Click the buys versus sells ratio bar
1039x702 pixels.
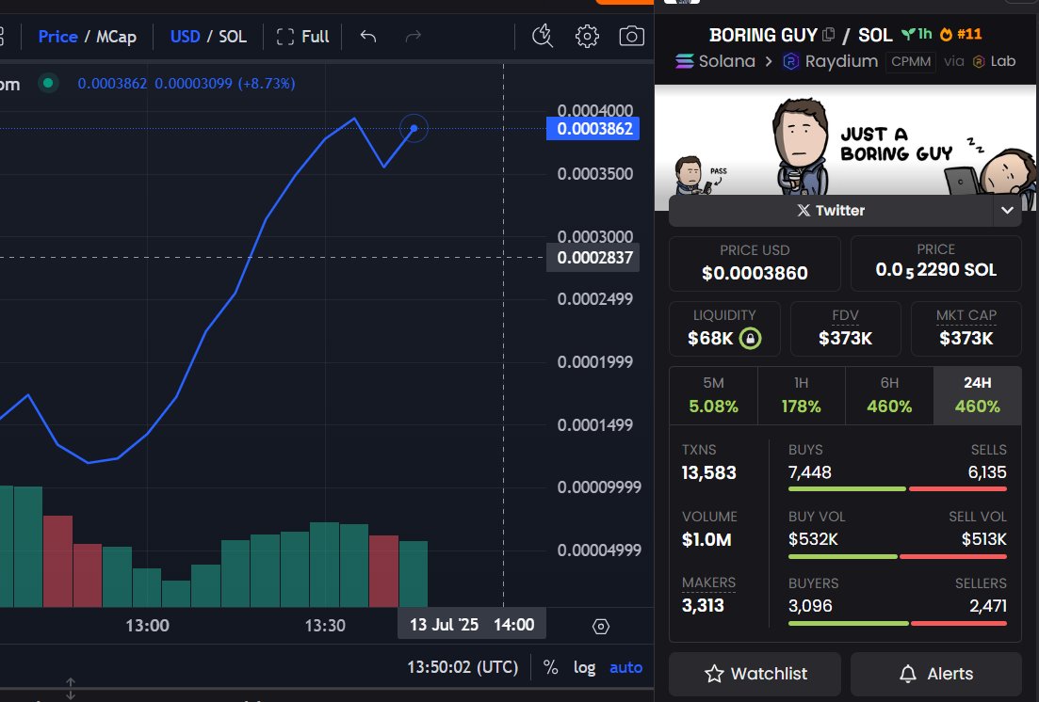(897, 488)
